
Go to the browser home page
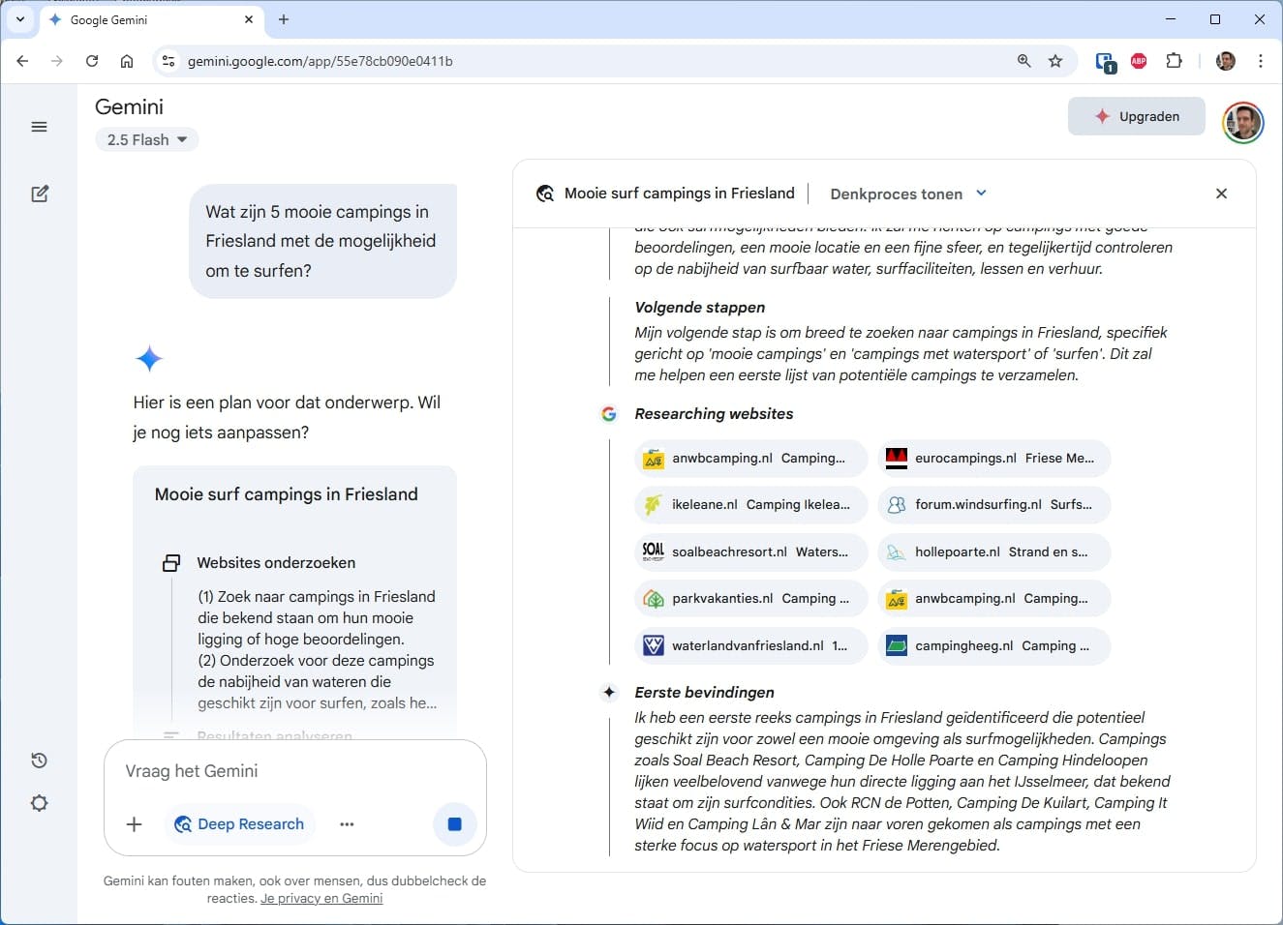(127, 61)
